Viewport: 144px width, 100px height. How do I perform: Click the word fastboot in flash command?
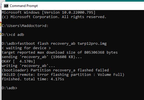tap(26, 44)
